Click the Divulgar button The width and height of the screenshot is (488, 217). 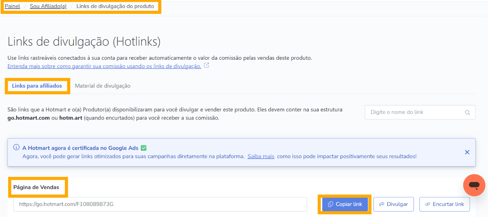point(394,204)
